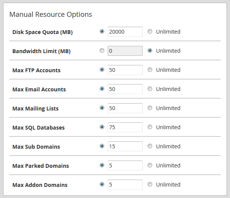Click the Bandwidth Limit input field
The width and height of the screenshot is (230, 198).
click(x=125, y=51)
